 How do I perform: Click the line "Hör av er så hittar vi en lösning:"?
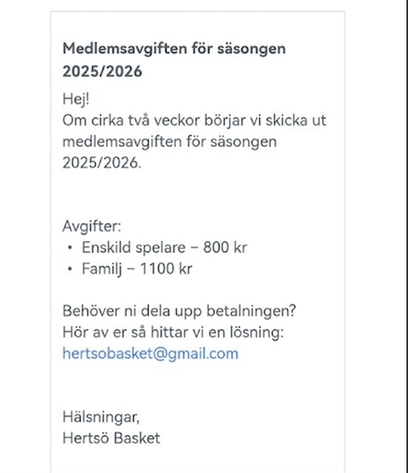pyautogui.click(x=173, y=333)
